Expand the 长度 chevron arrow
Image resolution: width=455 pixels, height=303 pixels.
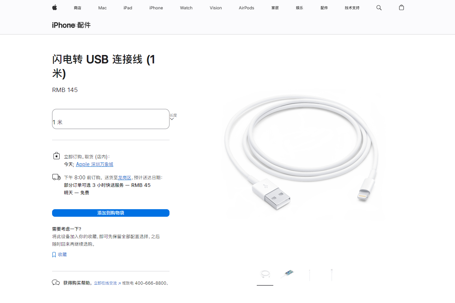coord(172,119)
